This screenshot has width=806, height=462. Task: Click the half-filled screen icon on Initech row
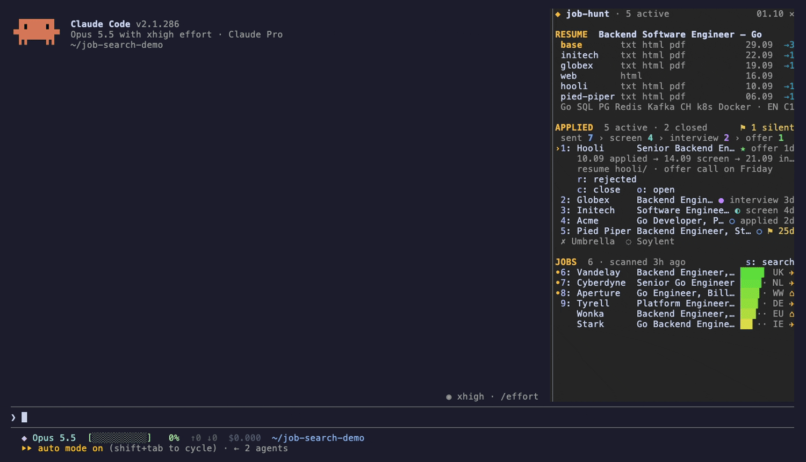737,211
